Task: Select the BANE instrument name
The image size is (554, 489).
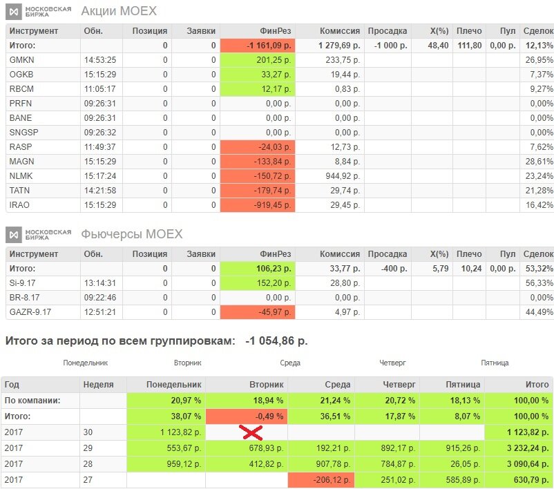Action: point(21,118)
